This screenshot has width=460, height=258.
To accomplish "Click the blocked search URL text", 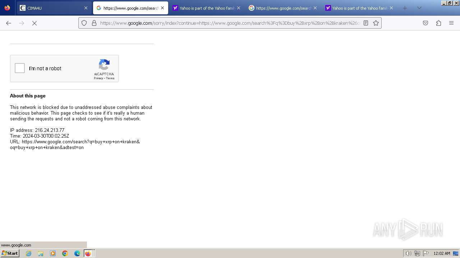I will (75, 144).
